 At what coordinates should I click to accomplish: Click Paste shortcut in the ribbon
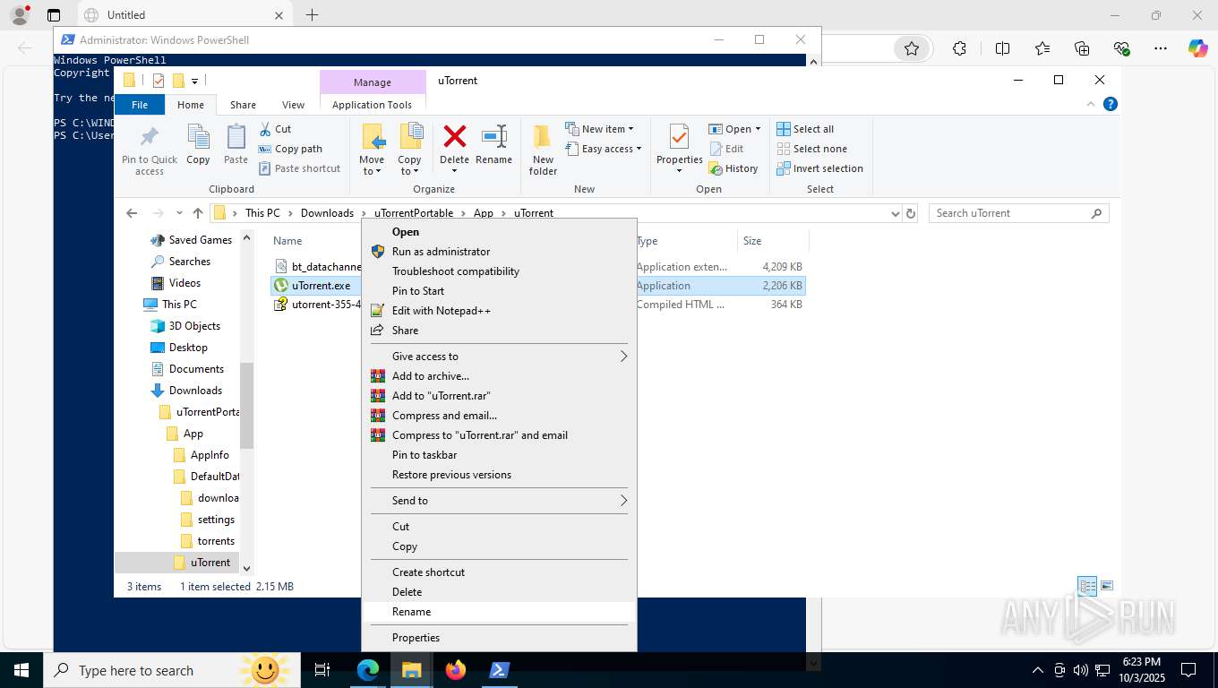(299, 168)
